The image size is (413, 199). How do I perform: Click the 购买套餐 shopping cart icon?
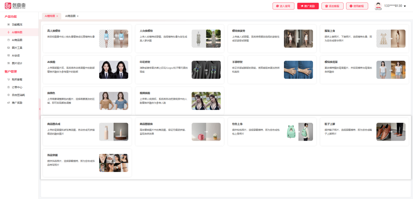pyautogui.click(x=8, y=79)
